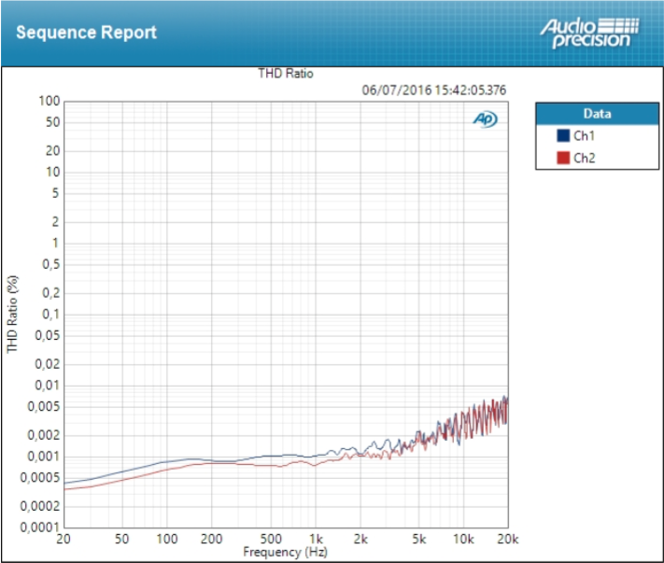Click the 5k tick label on frequency axis

click(x=418, y=539)
